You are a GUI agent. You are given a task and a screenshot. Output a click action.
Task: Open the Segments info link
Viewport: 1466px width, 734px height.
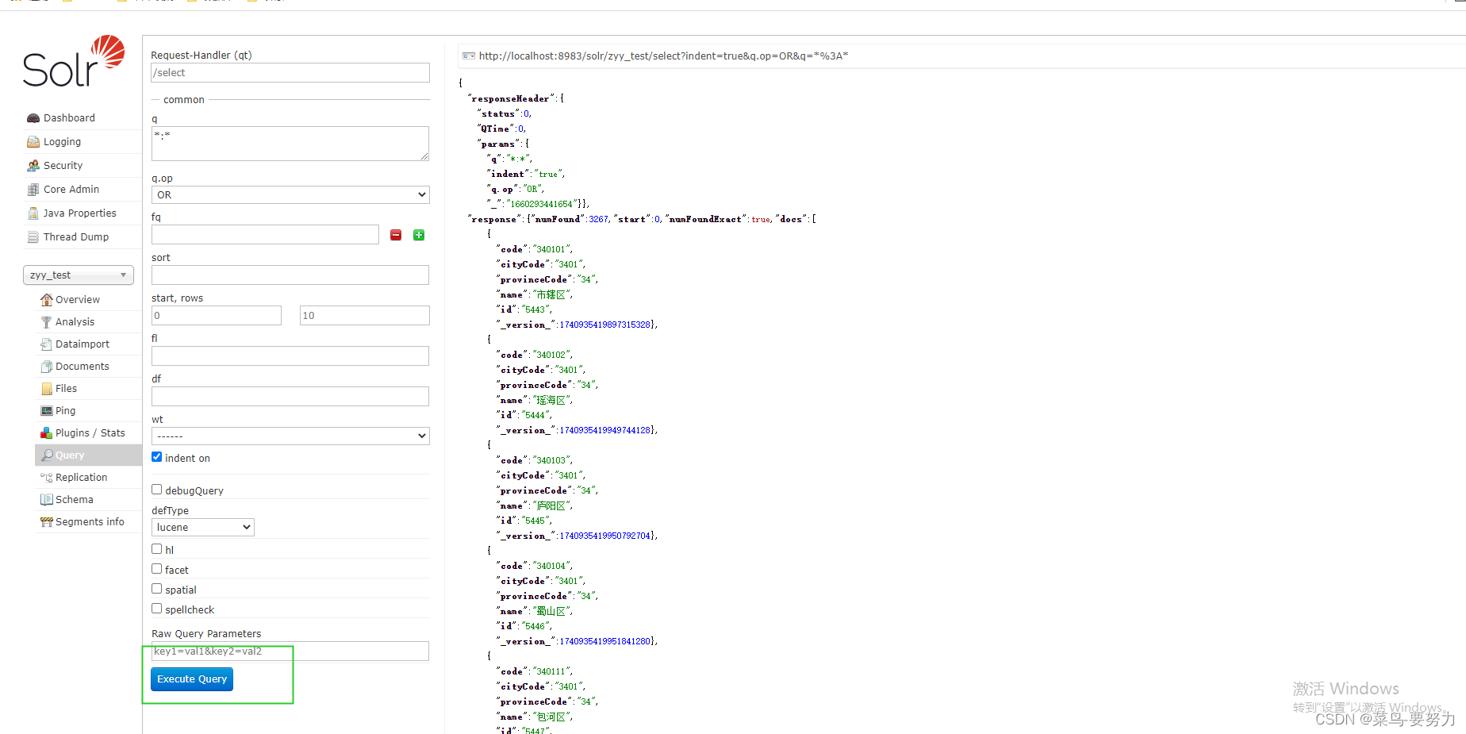(x=90, y=522)
